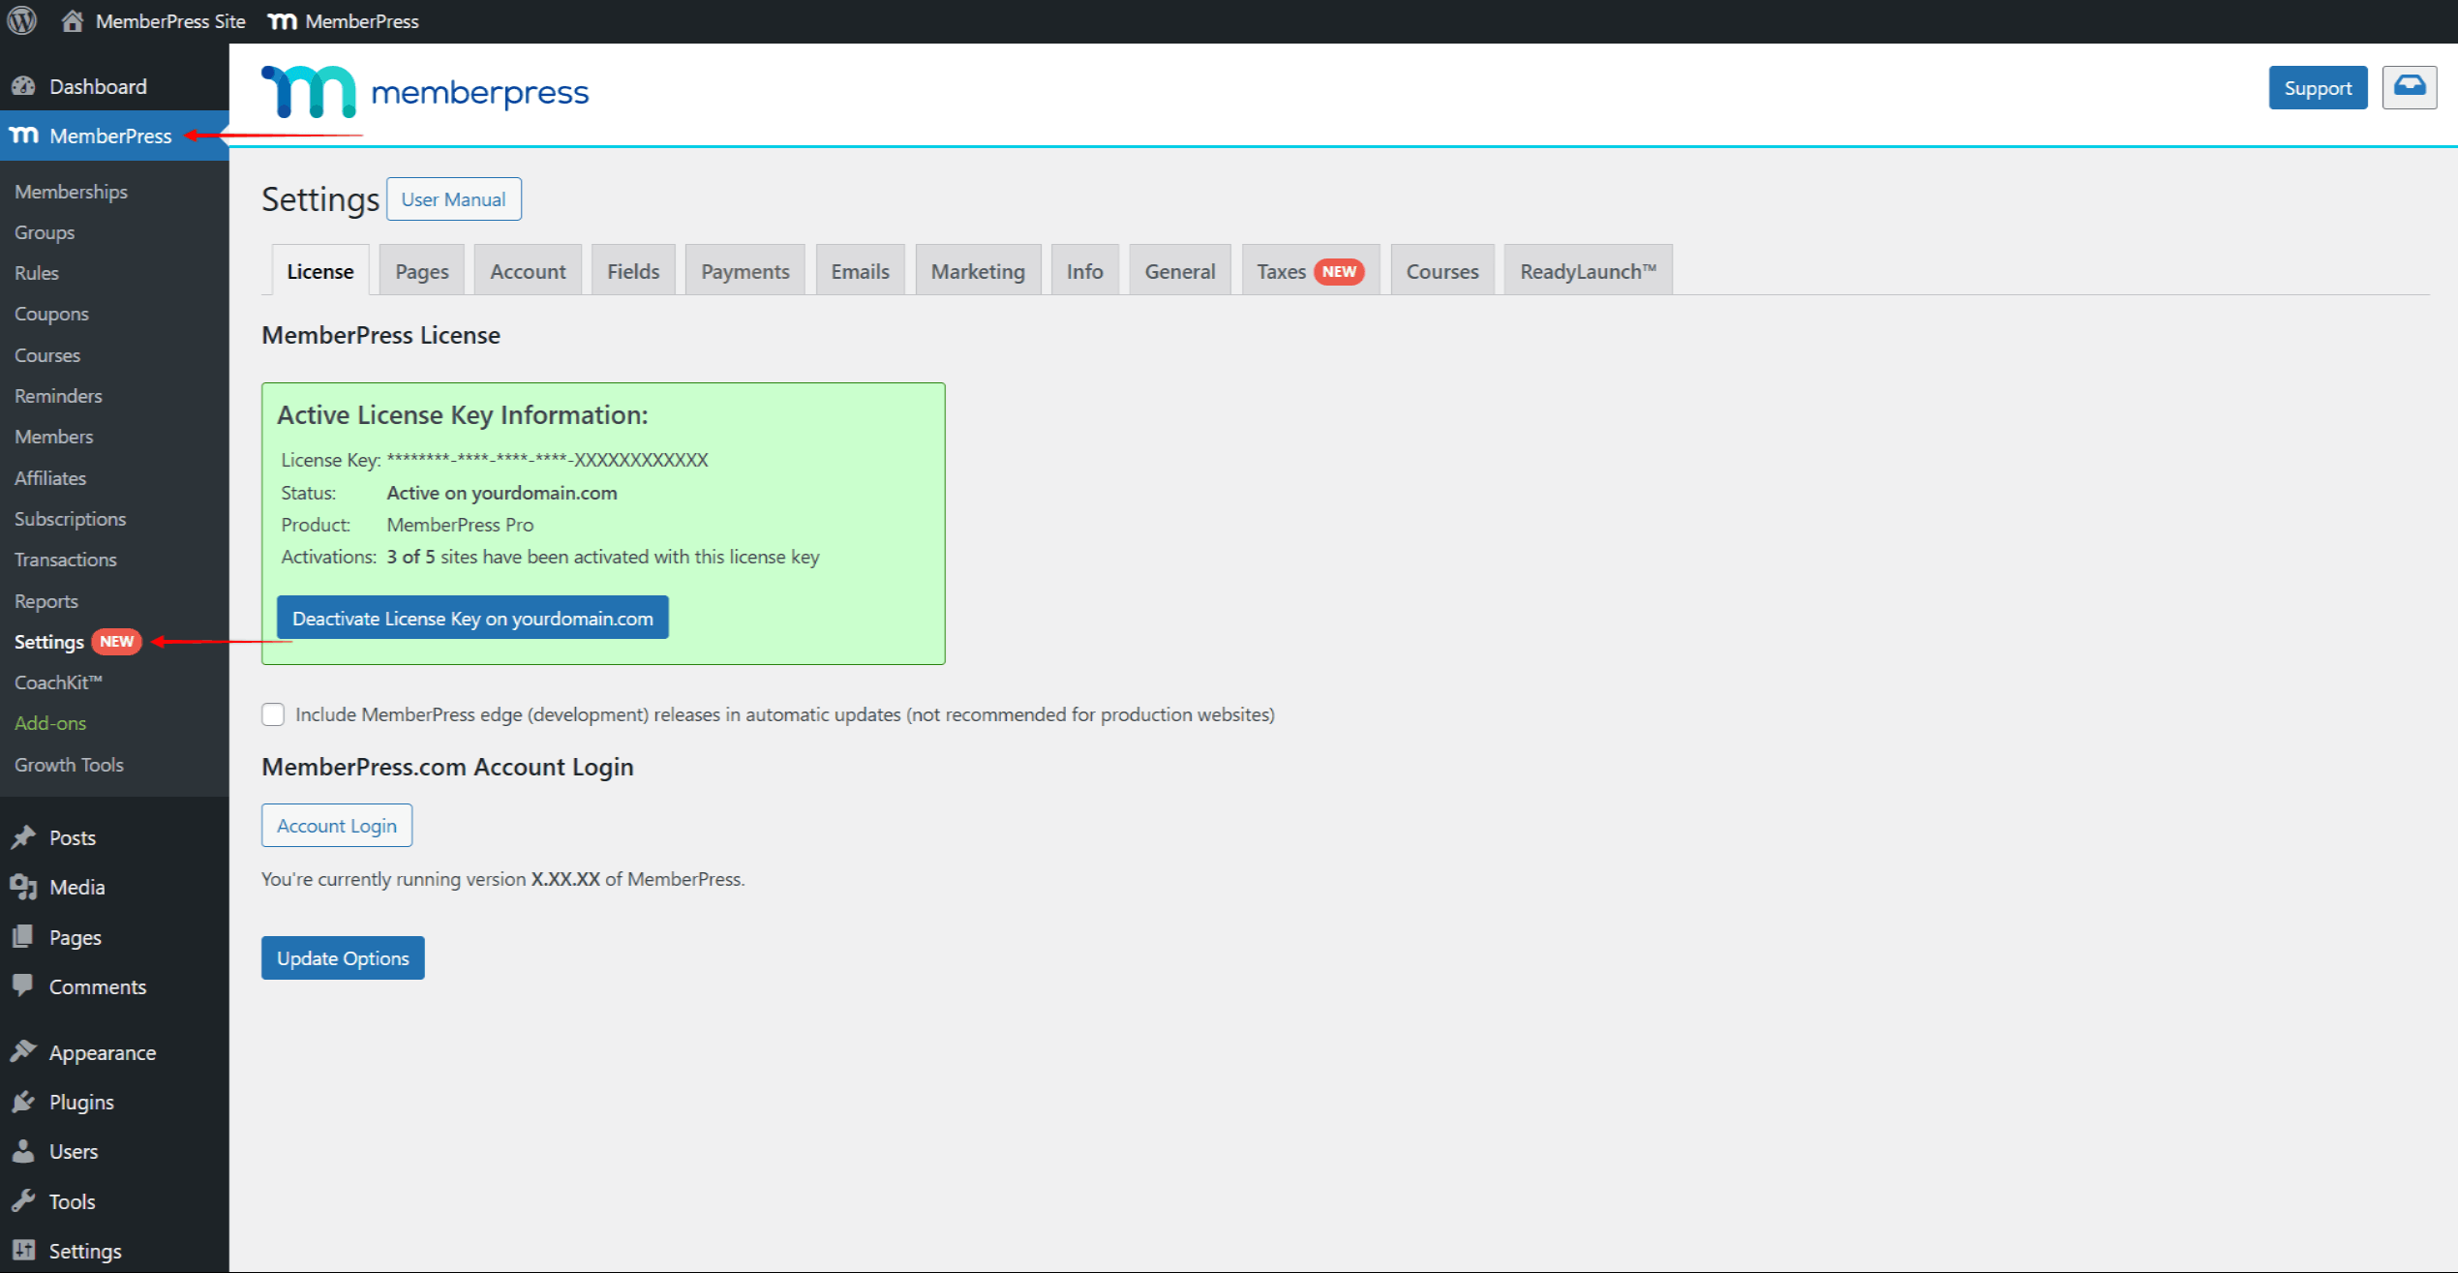Click the Support button
This screenshot has height=1273, width=2458.
point(2318,87)
